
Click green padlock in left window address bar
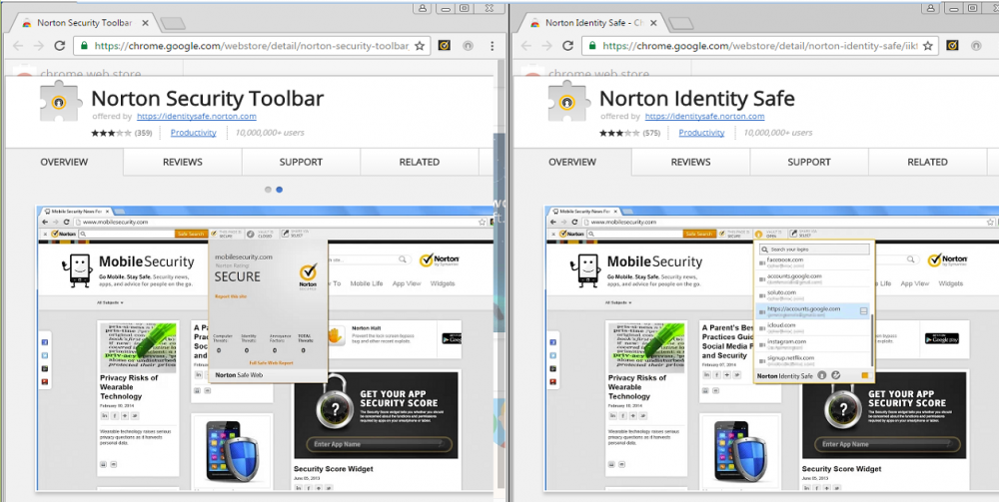tap(84, 46)
